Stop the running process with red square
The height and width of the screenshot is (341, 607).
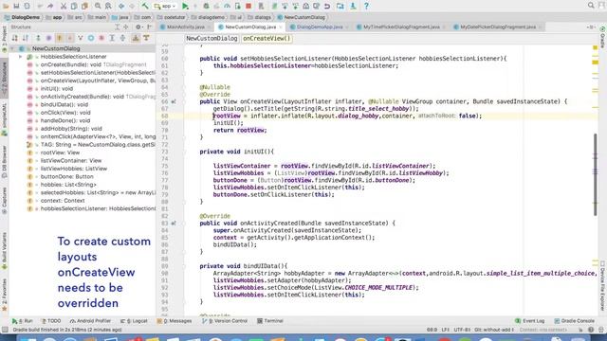coord(248,6)
